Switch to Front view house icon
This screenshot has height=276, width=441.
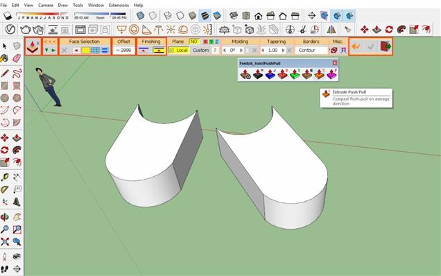[x=258, y=16]
